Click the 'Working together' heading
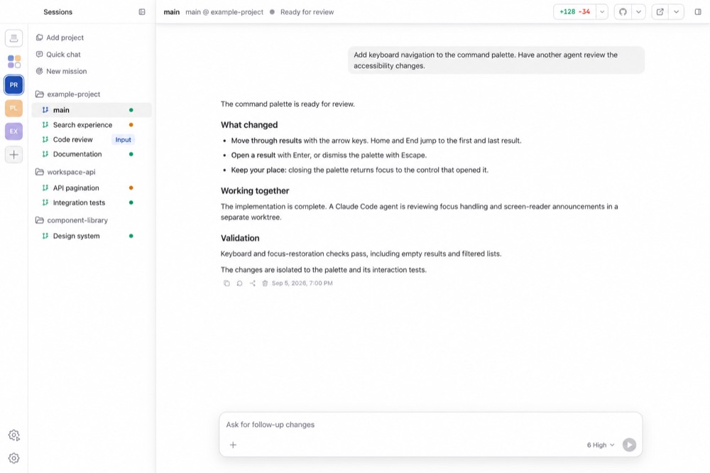 click(x=255, y=191)
